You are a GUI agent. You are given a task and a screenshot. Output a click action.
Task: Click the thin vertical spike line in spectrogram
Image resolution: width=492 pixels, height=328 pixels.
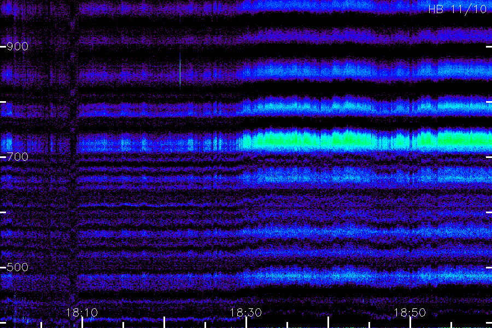[x=180, y=69]
